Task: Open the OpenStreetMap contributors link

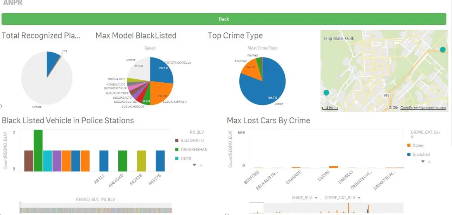Action: click(x=423, y=108)
